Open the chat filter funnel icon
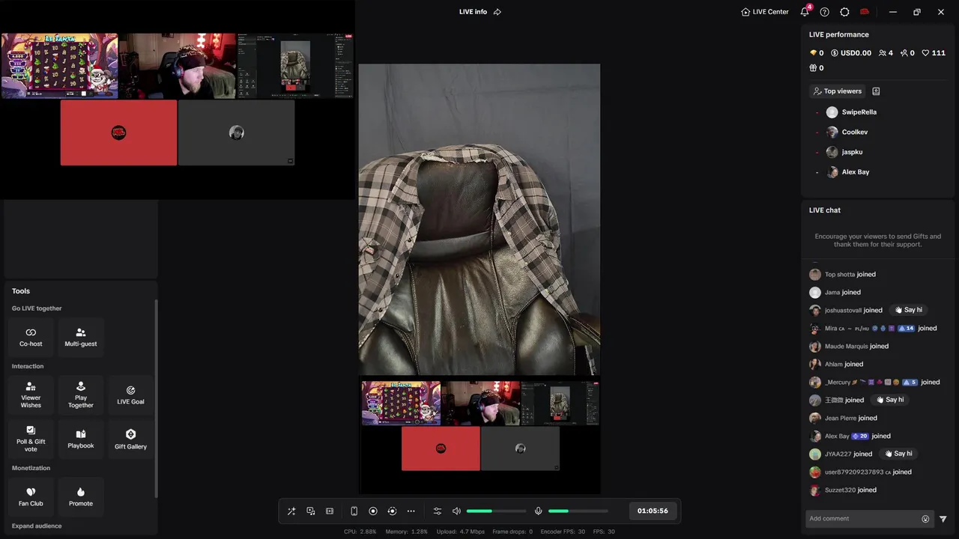The height and width of the screenshot is (539, 959). tap(943, 519)
